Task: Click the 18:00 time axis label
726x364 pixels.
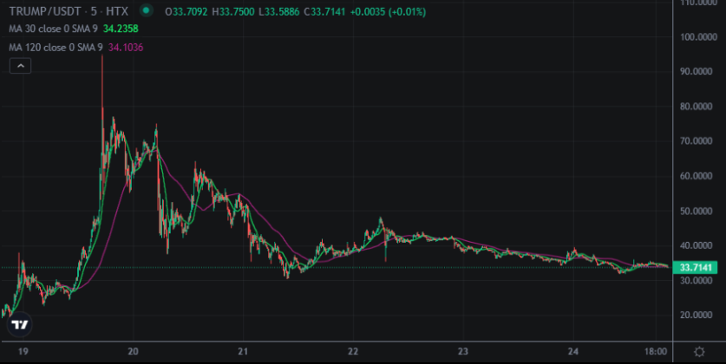Action: click(x=656, y=352)
